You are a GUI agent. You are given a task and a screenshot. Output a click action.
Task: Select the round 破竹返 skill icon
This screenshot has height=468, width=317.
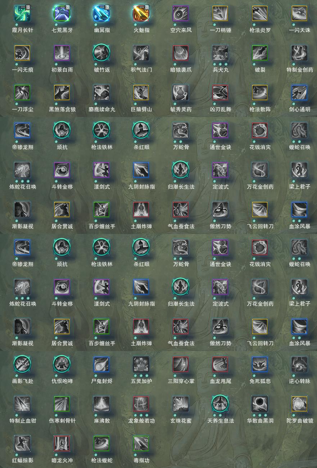101,53
